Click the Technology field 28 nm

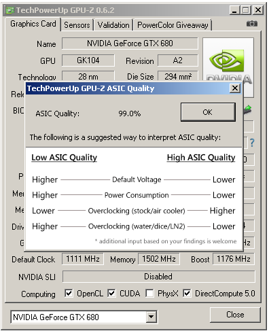88,76
